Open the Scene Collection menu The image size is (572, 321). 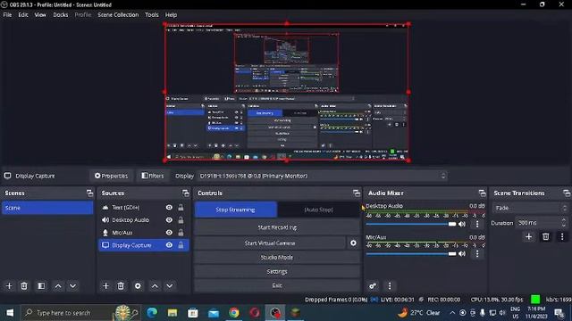[118, 15]
